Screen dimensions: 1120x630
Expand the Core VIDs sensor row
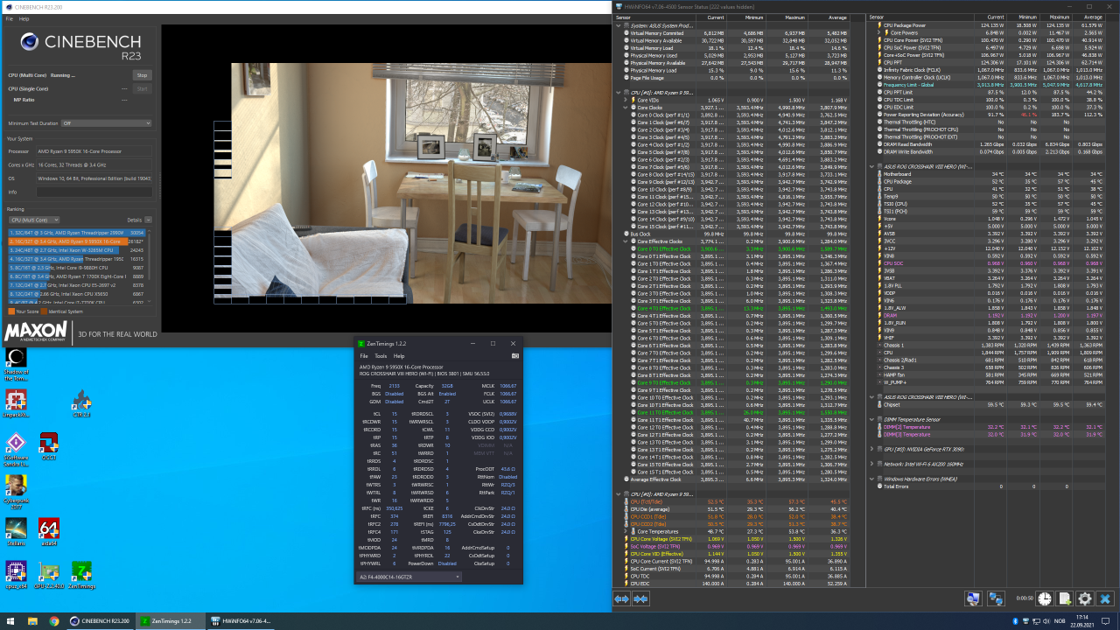point(626,101)
